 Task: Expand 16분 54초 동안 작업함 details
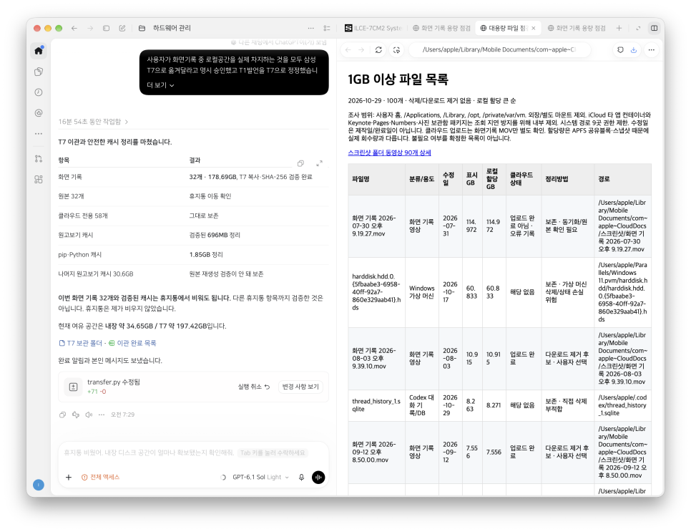pyautogui.click(x=94, y=121)
